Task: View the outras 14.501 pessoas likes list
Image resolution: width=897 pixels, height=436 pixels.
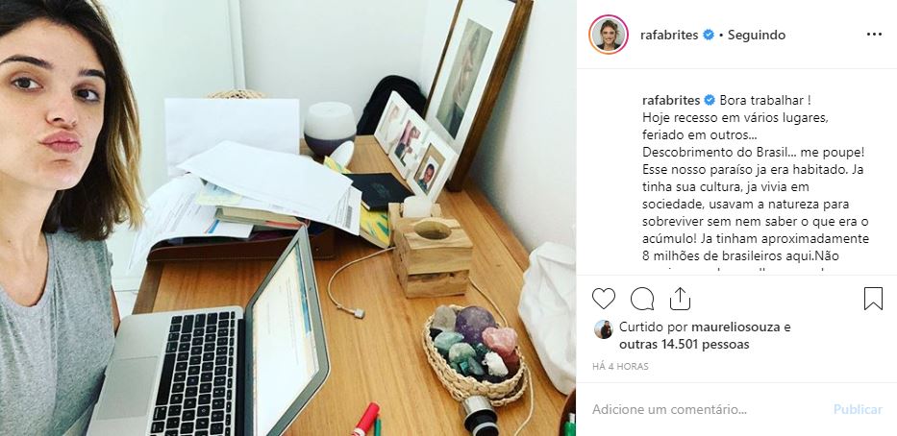Action: point(685,345)
